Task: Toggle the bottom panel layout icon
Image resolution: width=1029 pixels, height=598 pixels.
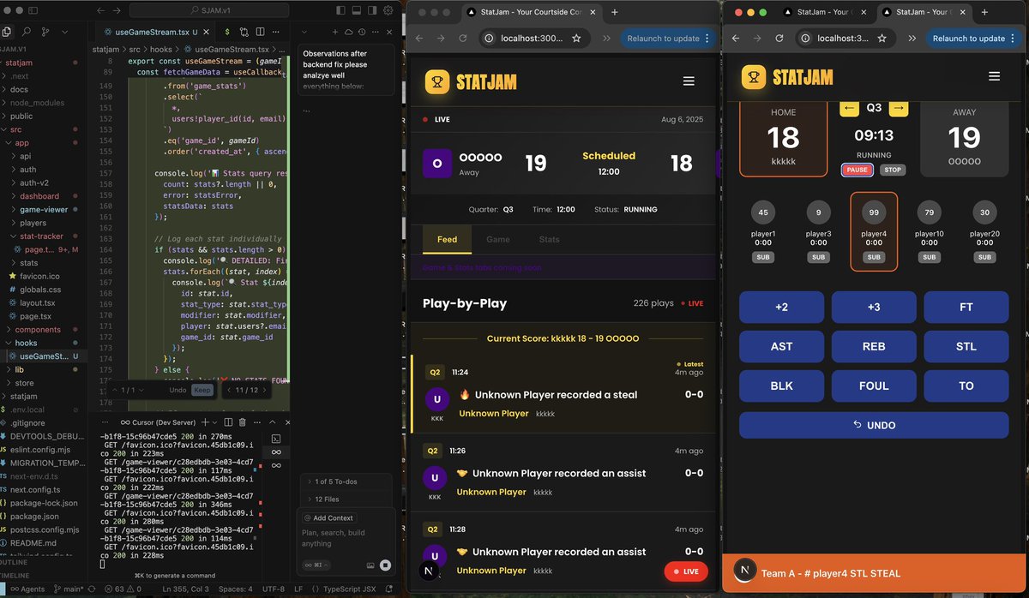Action: click(x=356, y=10)
